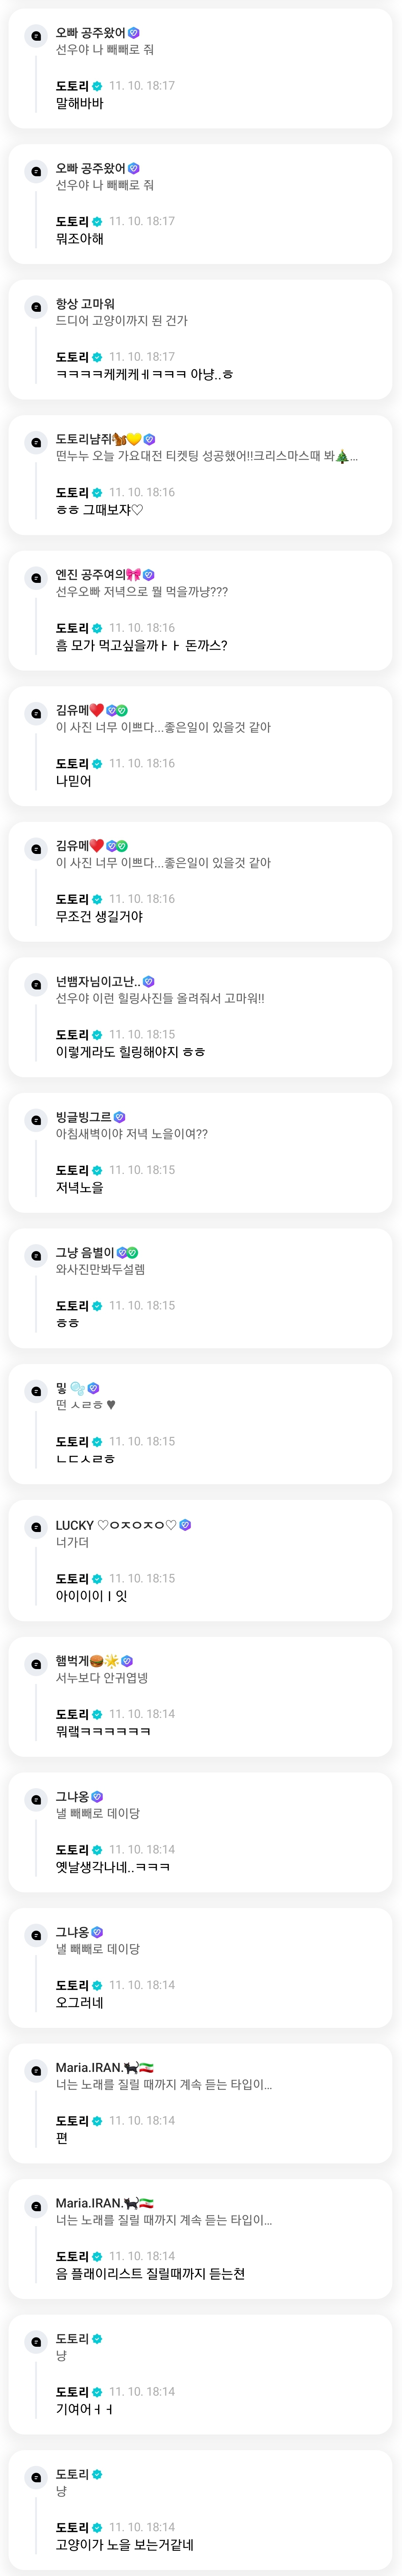Open the profile avatar of 엔진 공주여의
The image size is (402, 2576).
coord(36,578)
